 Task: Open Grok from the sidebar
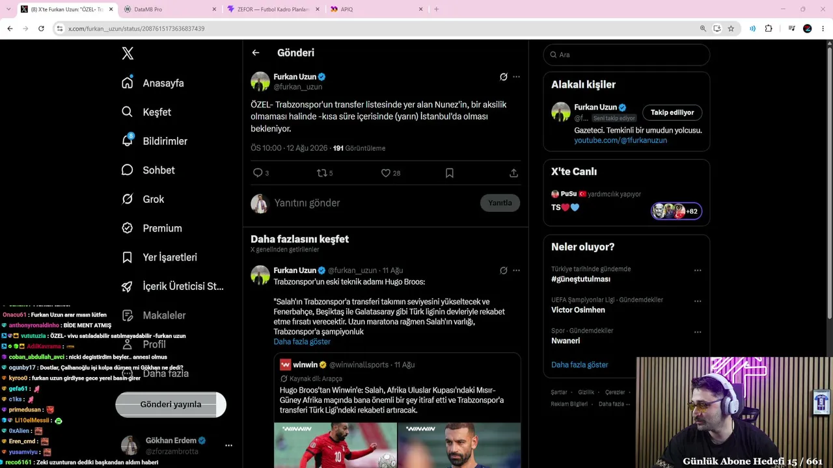click(x=143, y=199)
